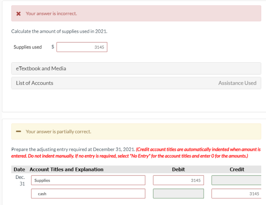Edit the cash account title field
The image size is (266, 205).
point(88,194)
